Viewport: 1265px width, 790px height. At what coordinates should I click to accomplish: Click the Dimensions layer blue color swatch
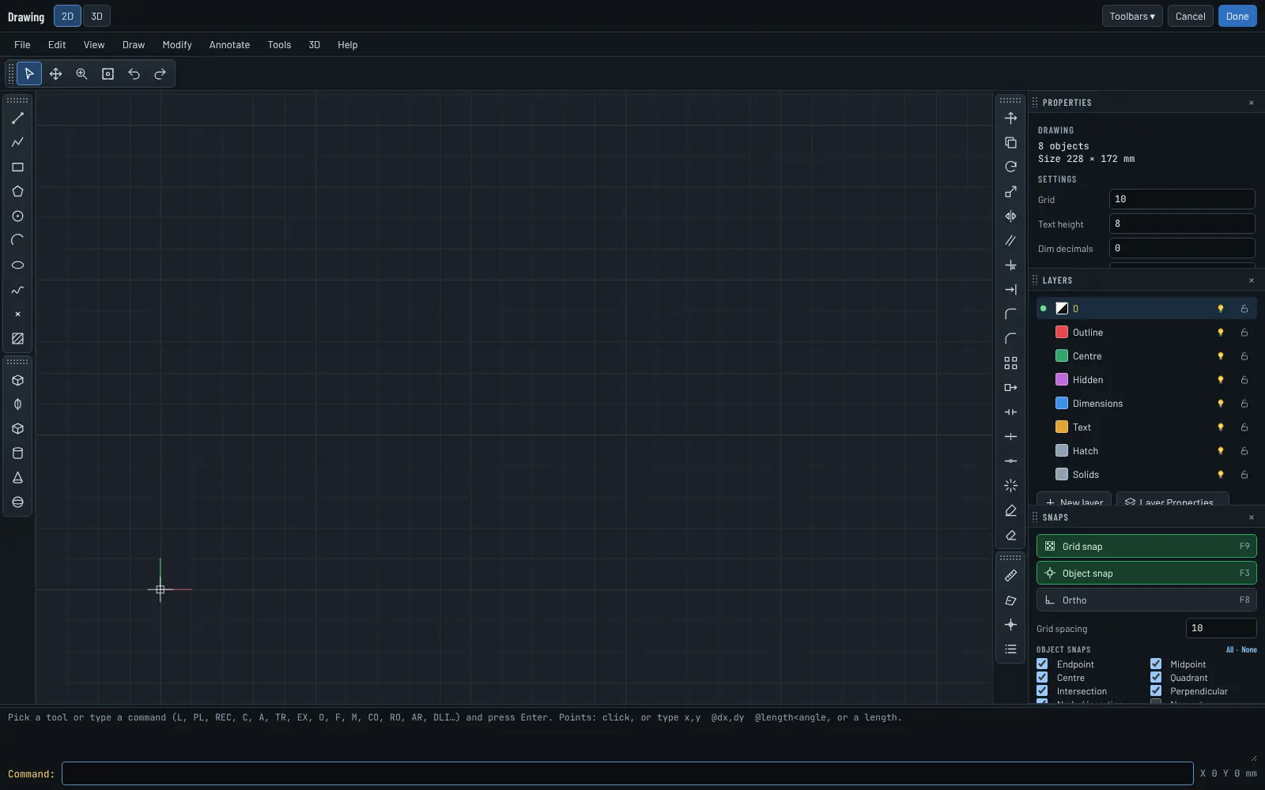click(x=1062, y=404)
